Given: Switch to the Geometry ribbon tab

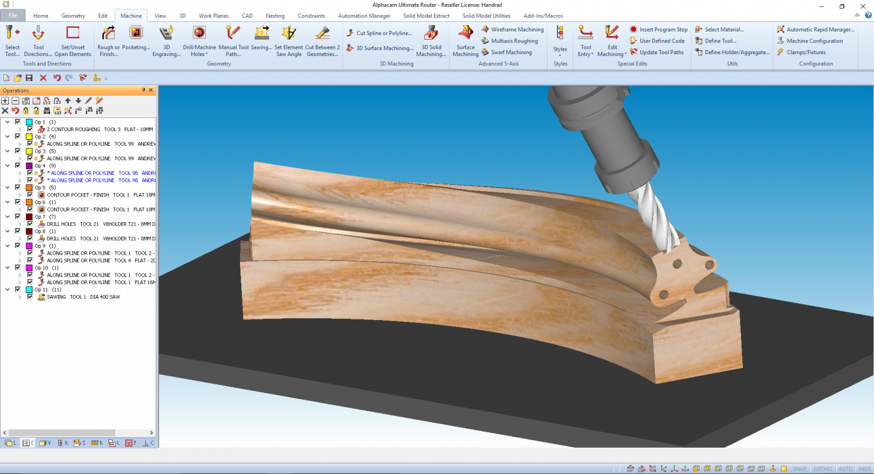Looking at the screenshot, I should pos(73,16).
